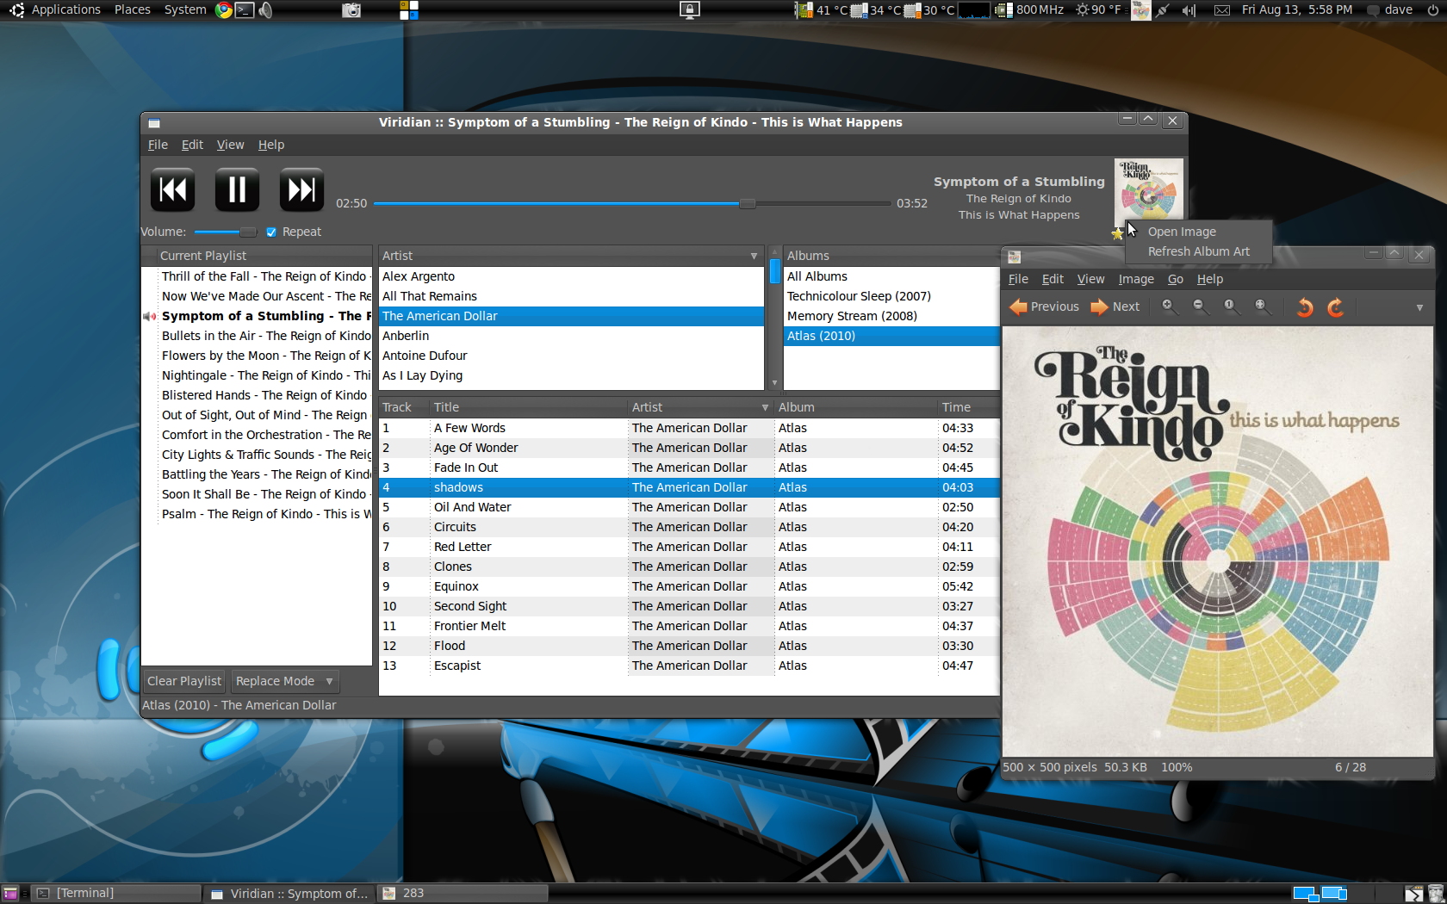Select playlist entry Bullets in the Air
1447x904 pixels.
257,336
